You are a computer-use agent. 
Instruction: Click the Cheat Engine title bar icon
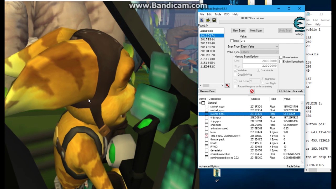[x=202, y=9]
